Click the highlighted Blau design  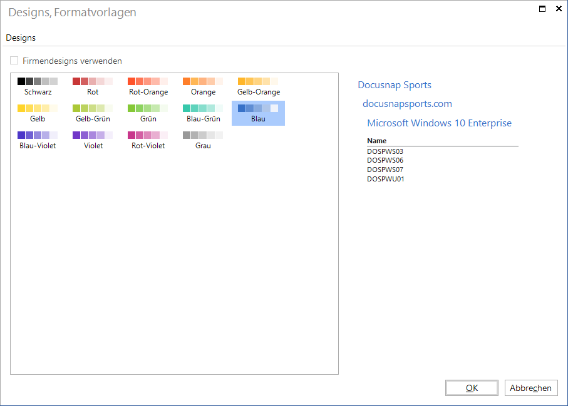258,113
